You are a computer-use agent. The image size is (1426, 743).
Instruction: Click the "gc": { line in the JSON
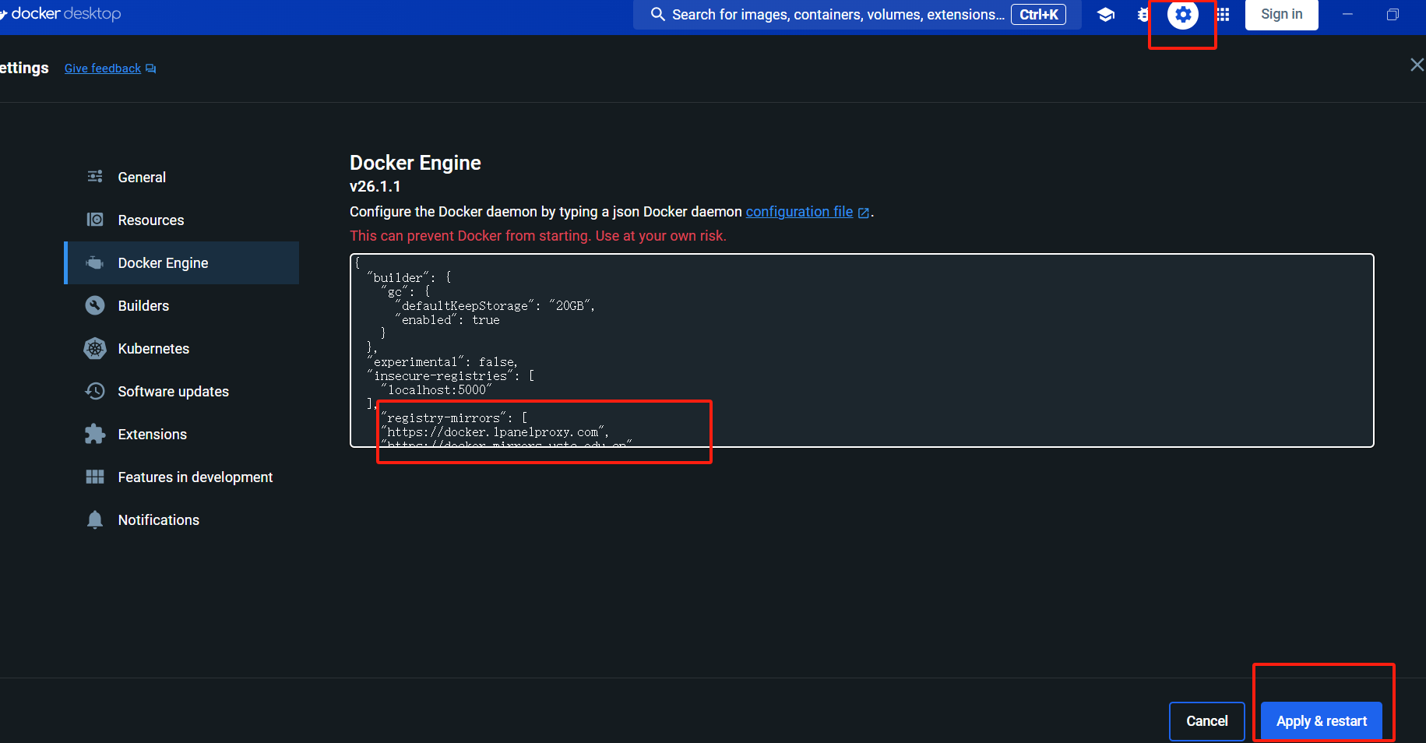tap(405, 291)
